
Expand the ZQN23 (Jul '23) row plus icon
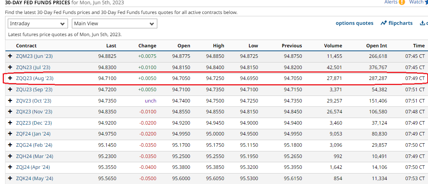(10, 67)
